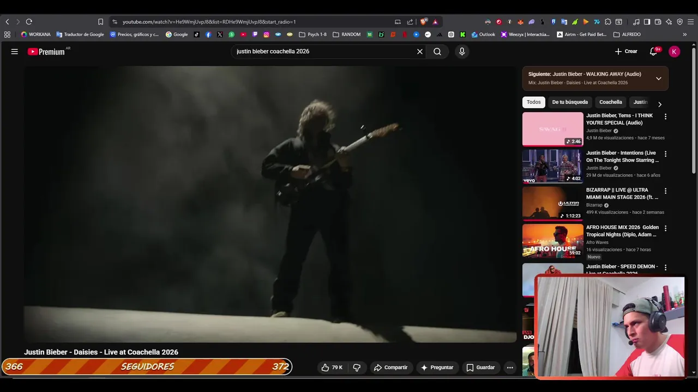
Task: Click the browser URL address bar
Action: pyautogui.click(x=251, y=22)
